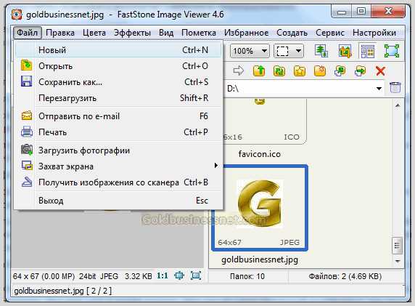Image resolution: width=415 pixels, height=306 pixels.
Task: Expand the D:\ path dropdown
Action: (379, 89)
